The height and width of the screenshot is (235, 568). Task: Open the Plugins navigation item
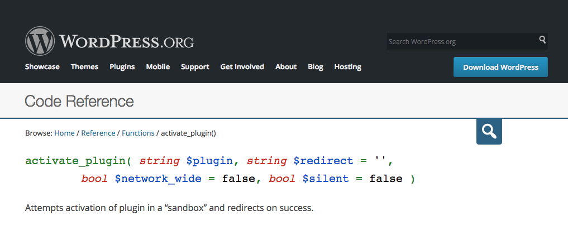[x=122, y=67]
